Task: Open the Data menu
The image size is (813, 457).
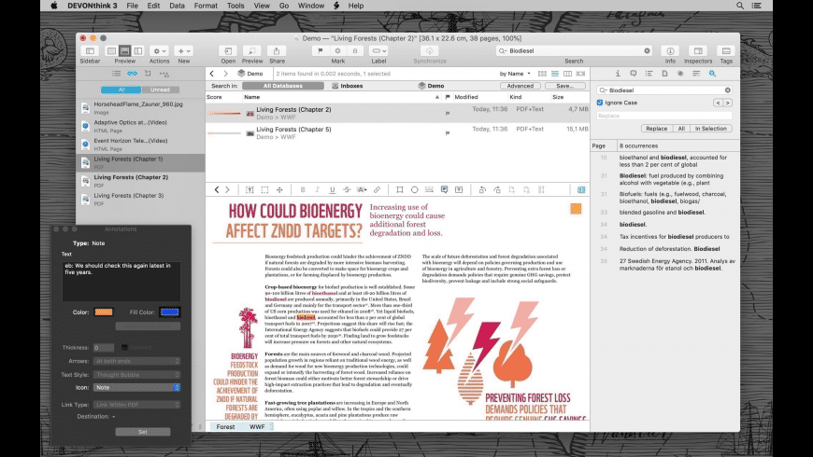Action: pyautogui.click(x=177, y=6)
